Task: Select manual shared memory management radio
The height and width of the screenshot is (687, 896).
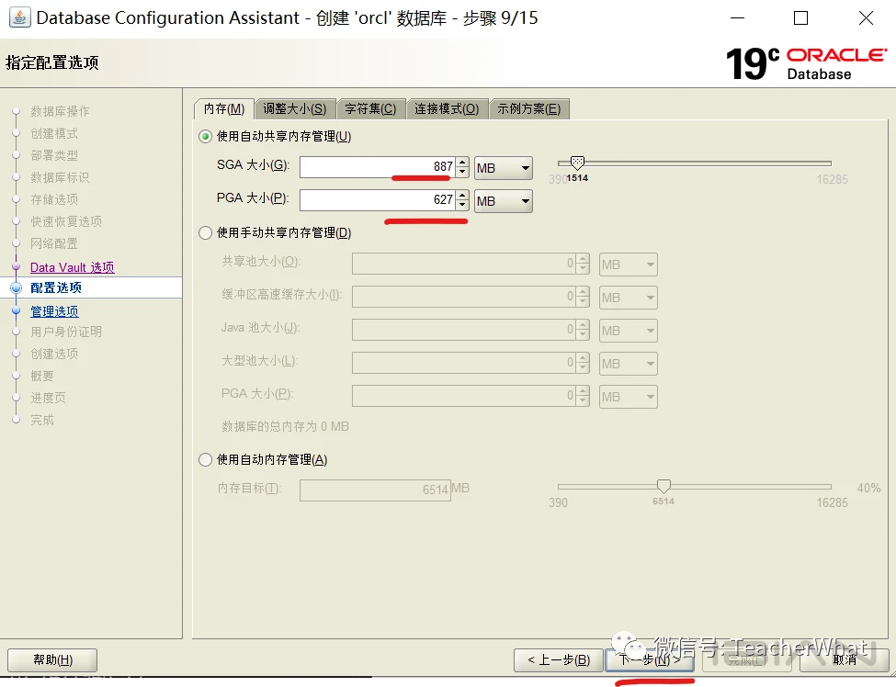Action: 205,233
